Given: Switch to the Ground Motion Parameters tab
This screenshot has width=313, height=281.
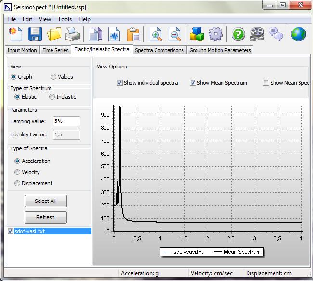Looking at the screenshot, I should click(x=220, y=50).
